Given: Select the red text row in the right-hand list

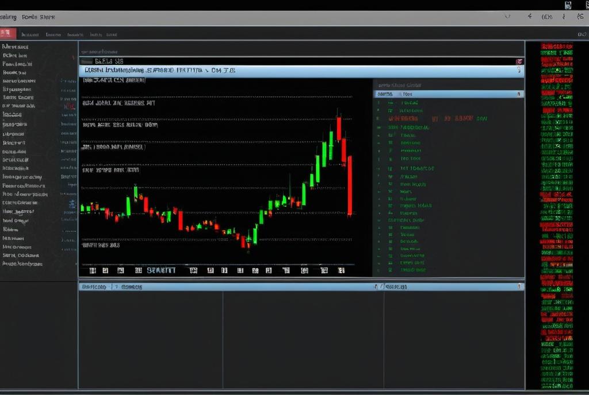Looking at the screenshot, I should 438,118.
